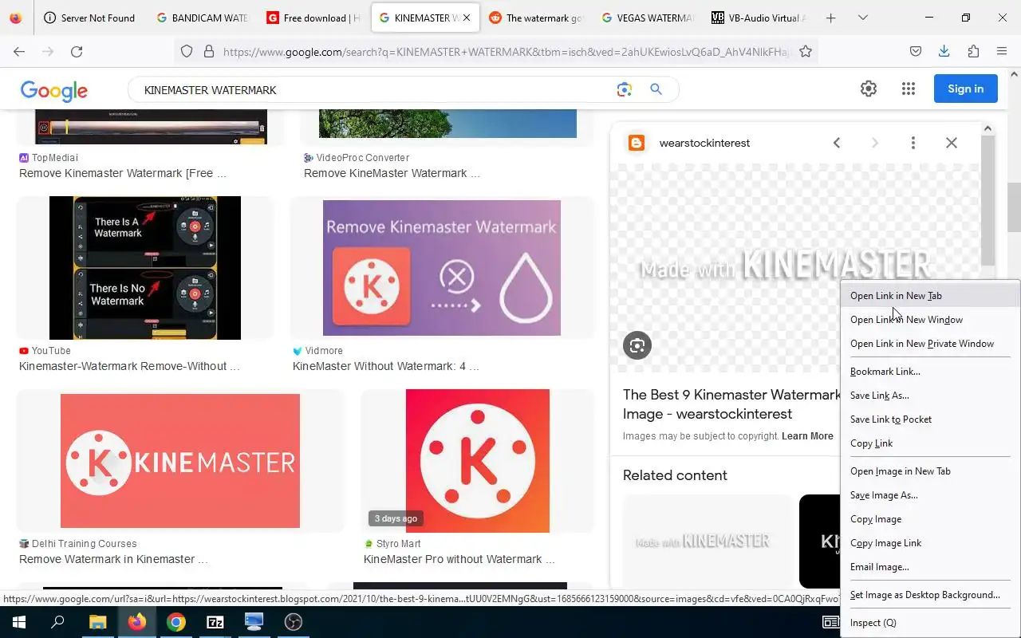Click the shield tracking protection icon
The width and height of the screenshot is (1021, 638).
pyautogui.click(x=187, y=51)
